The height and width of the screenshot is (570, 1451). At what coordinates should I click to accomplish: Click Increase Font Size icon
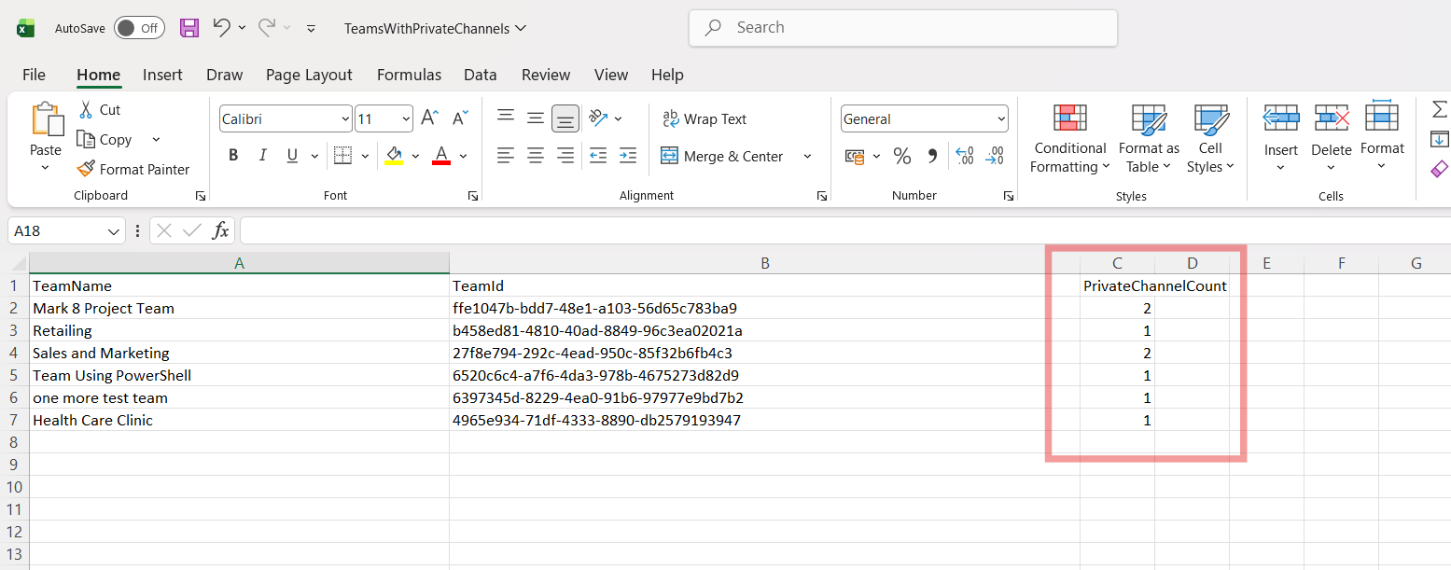(429, 118)
